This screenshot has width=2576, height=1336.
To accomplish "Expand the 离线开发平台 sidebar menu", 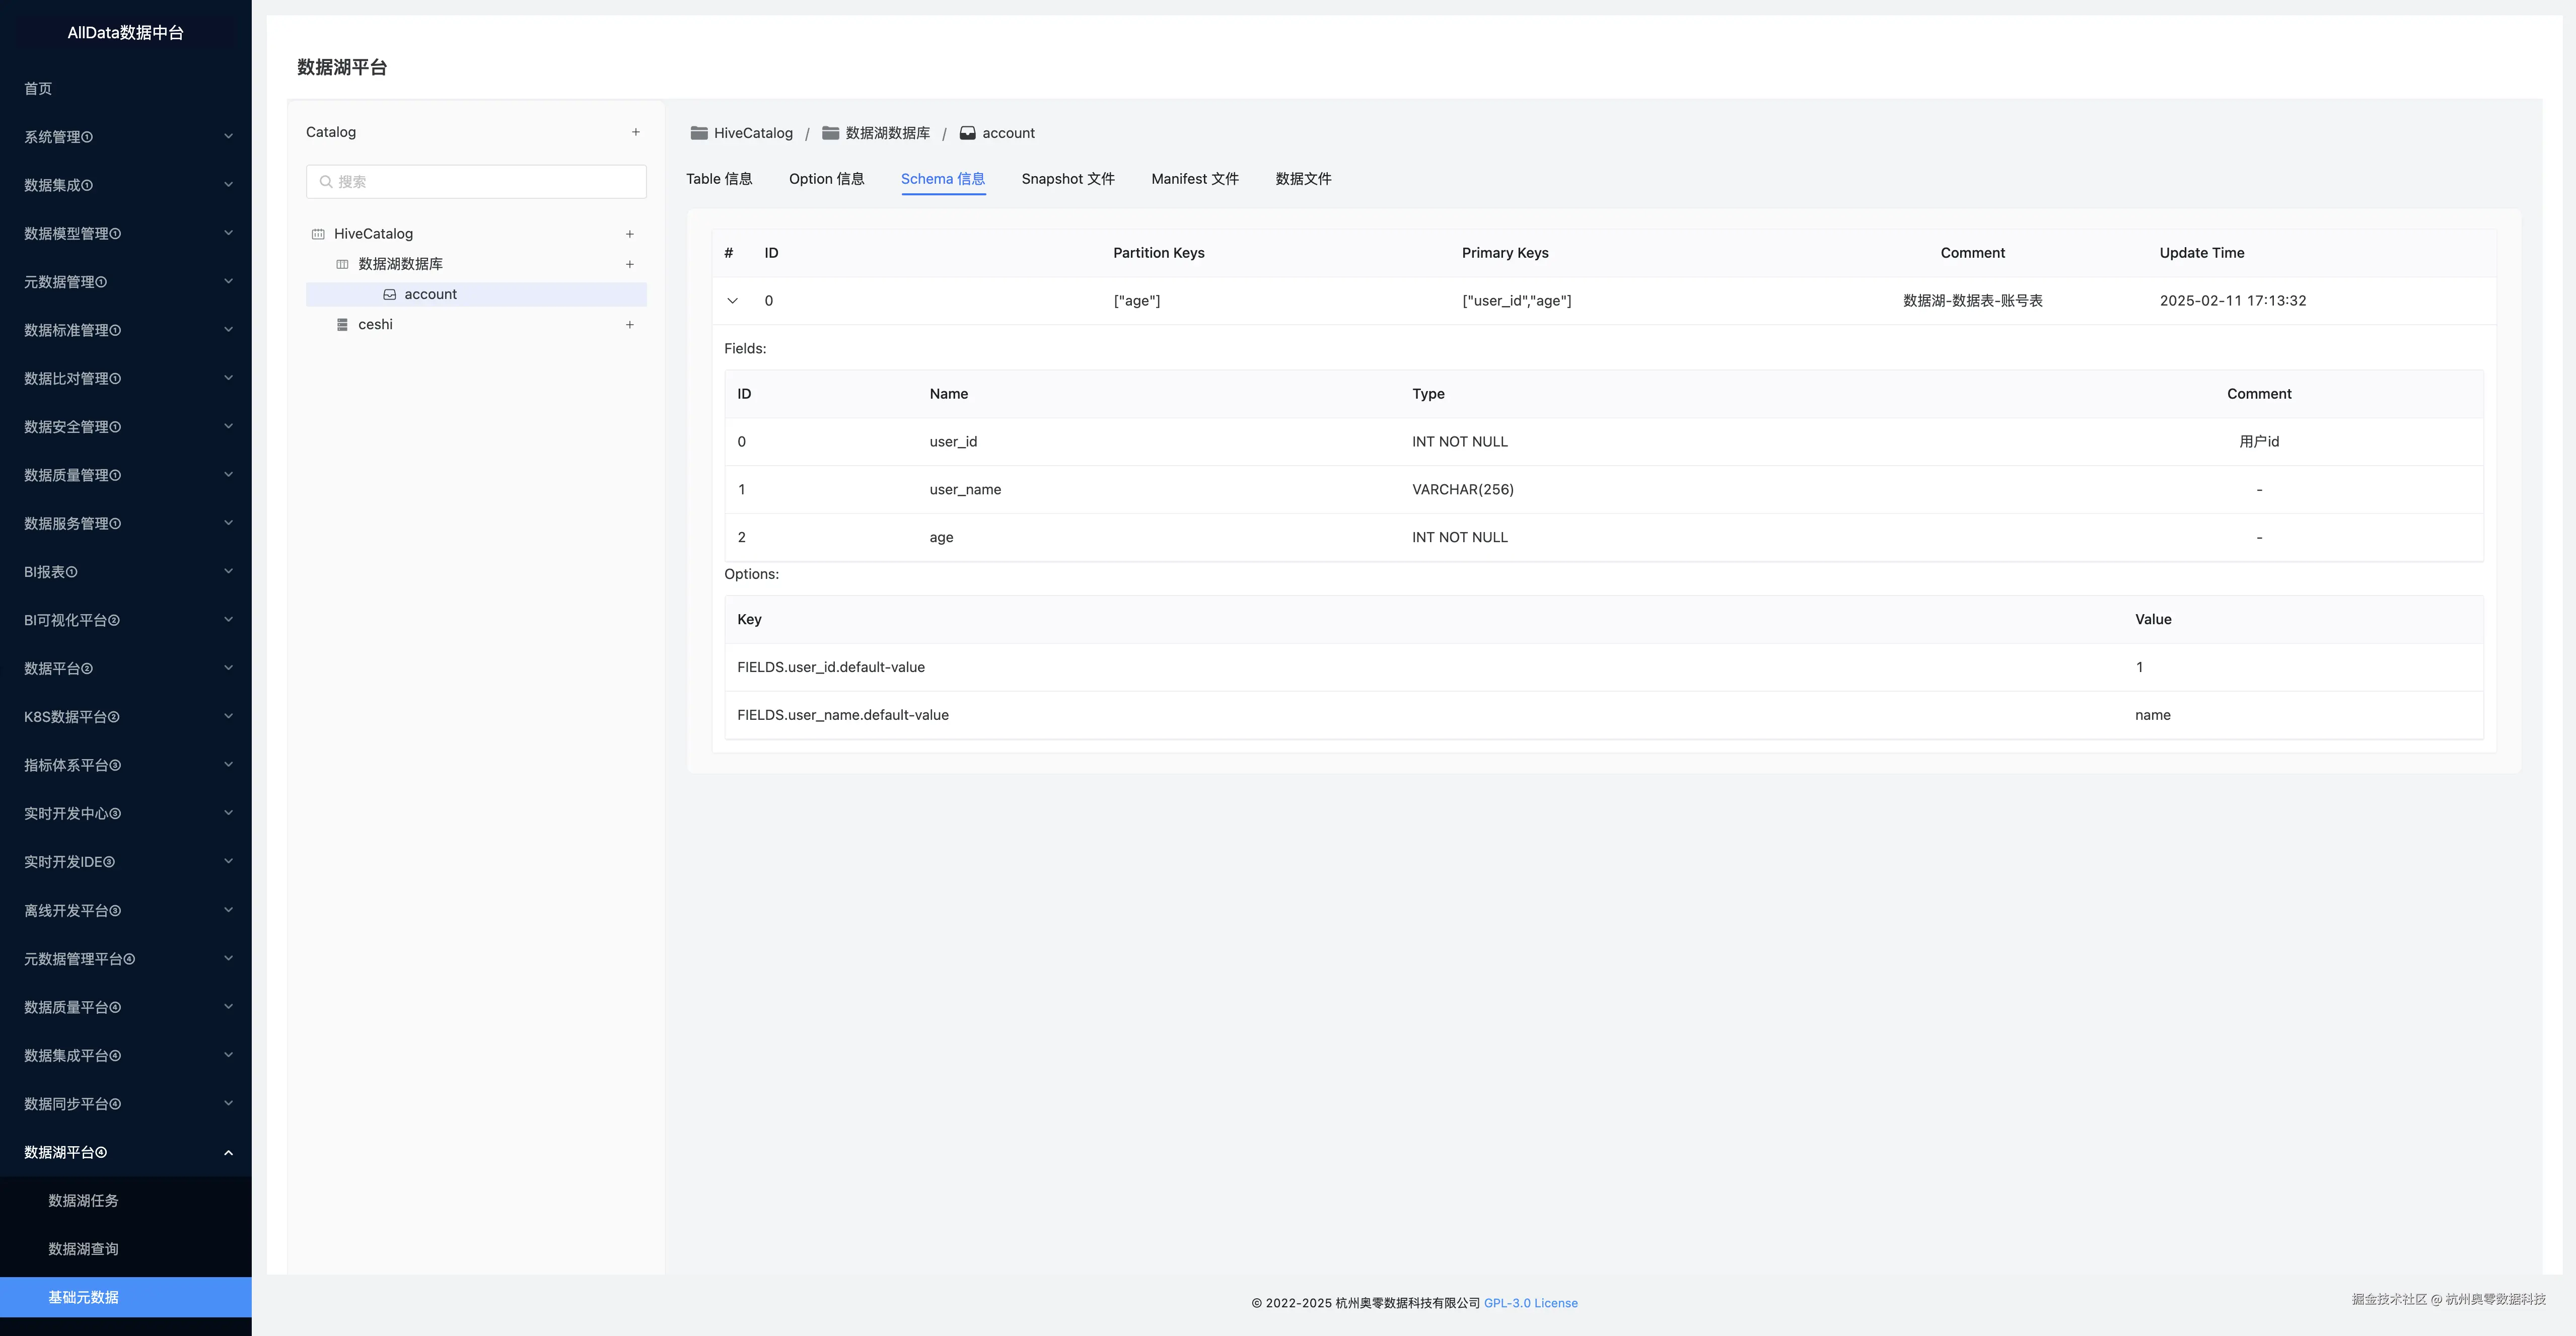I will [x=125, y=910].
